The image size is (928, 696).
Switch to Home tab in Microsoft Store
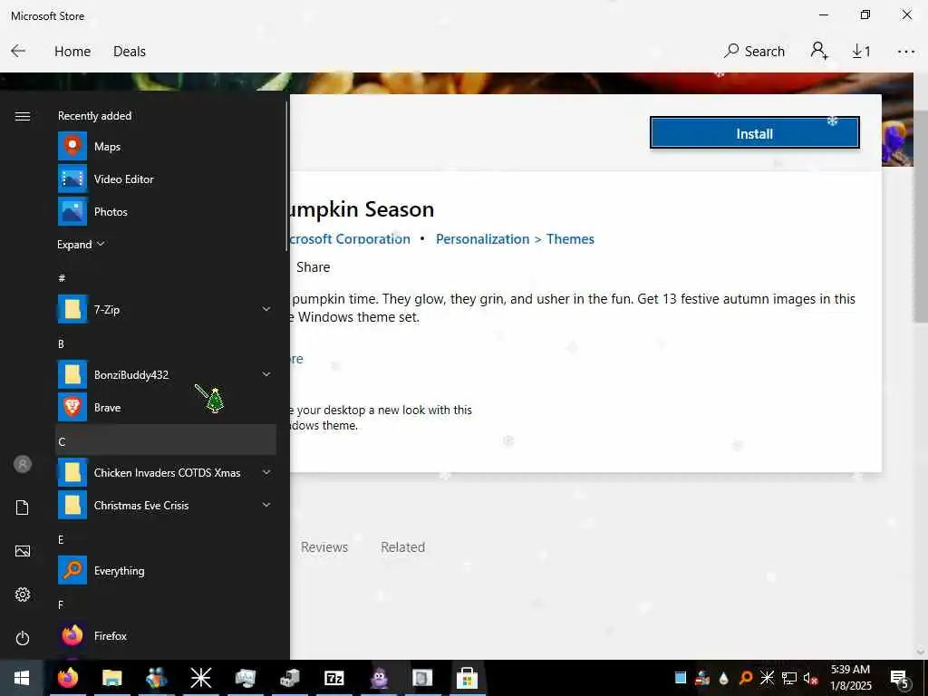coord(72,52)
